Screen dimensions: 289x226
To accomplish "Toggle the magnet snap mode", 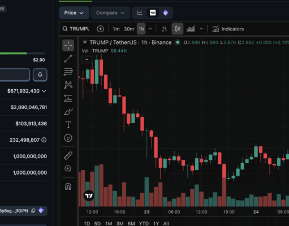I will [68, 186].
